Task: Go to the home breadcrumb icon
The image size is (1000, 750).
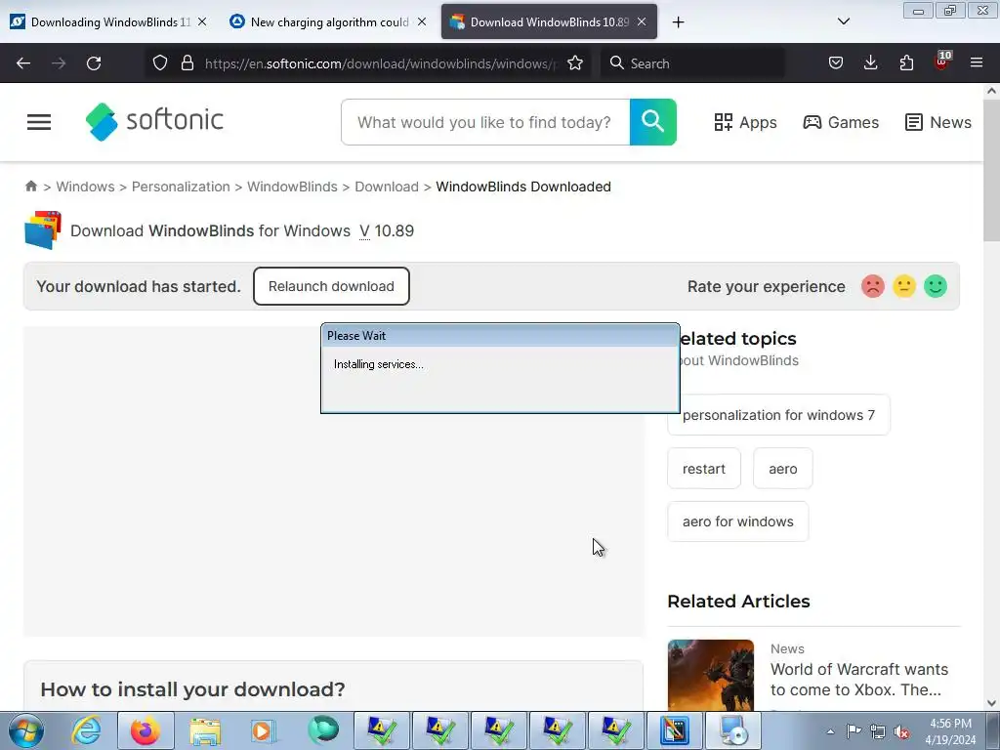Action: click(30, 187)
